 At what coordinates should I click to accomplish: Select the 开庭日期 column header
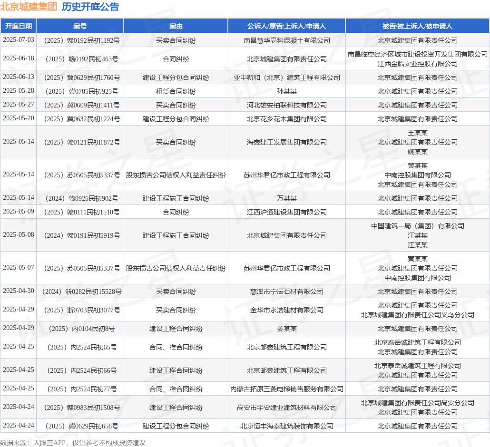coord(19,26)
